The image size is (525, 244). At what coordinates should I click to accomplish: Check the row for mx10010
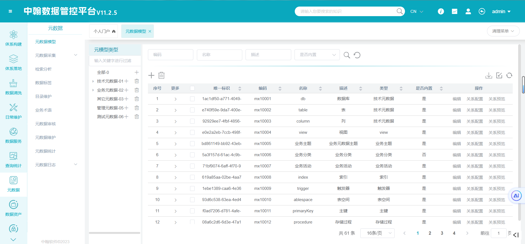coord(192,200)
